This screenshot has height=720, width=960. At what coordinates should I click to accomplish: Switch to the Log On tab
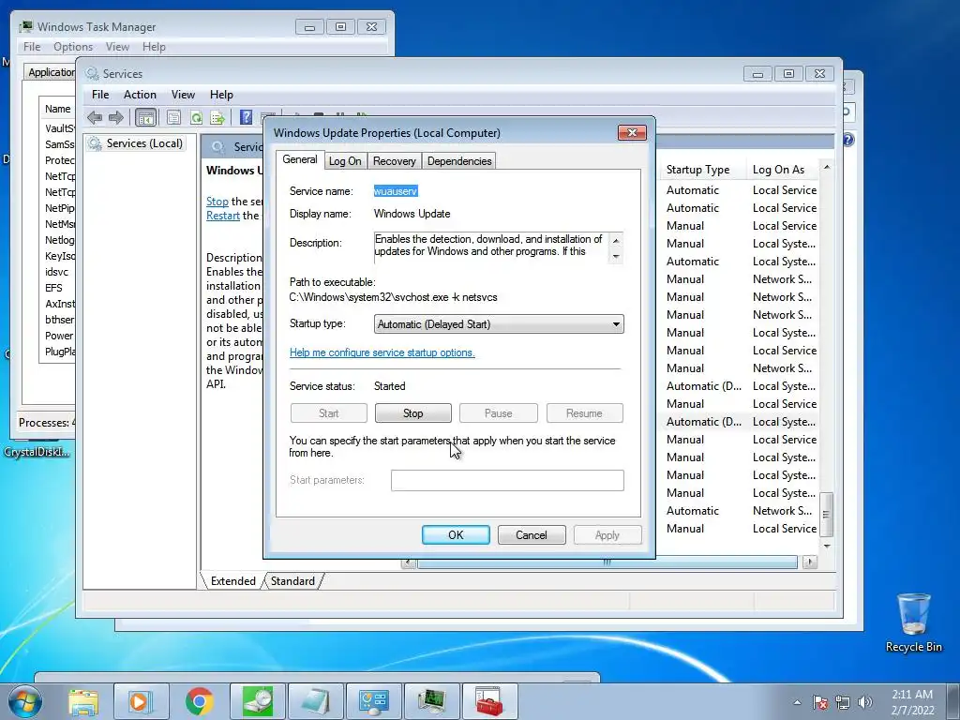pos(345,161)
